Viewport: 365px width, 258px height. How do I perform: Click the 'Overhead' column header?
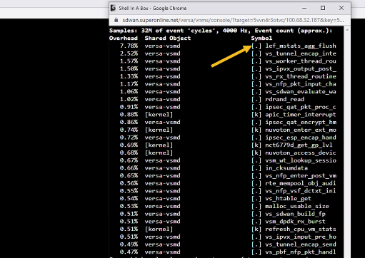point(124,38)
